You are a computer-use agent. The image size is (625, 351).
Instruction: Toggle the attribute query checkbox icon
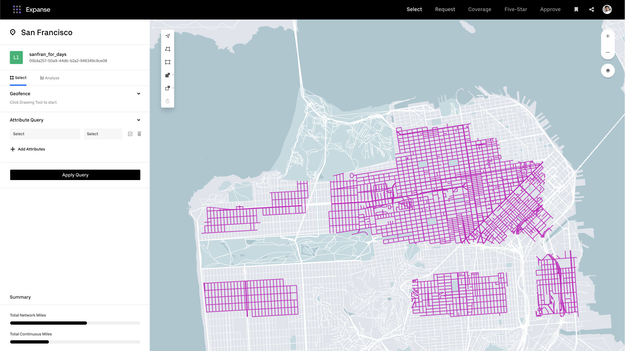[130, 134]
